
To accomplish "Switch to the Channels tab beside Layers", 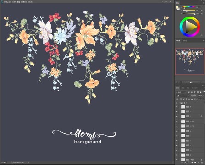I will click(183, 88).
